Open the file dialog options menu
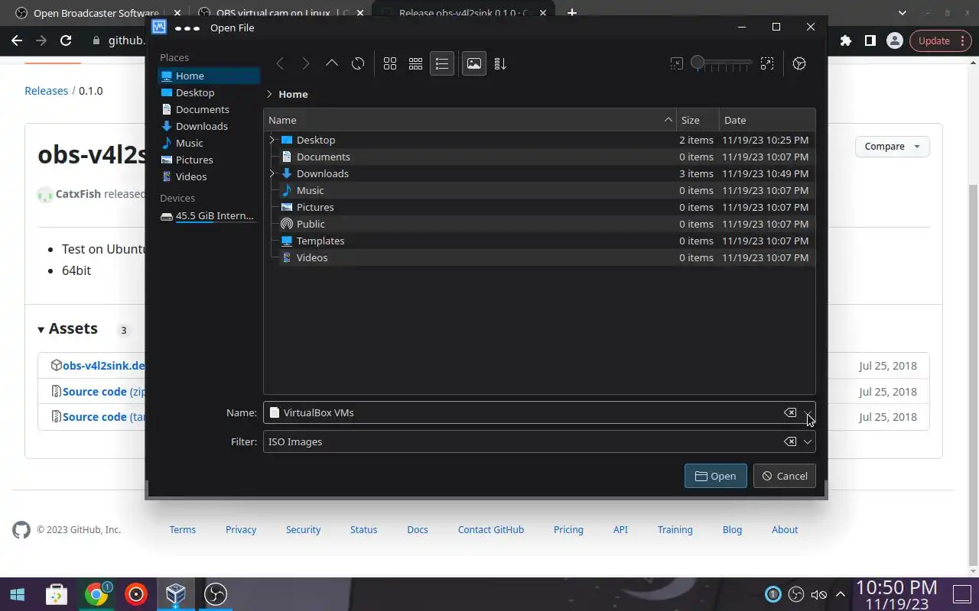Screen dimensions: 979x611 (x=800, y=64)
